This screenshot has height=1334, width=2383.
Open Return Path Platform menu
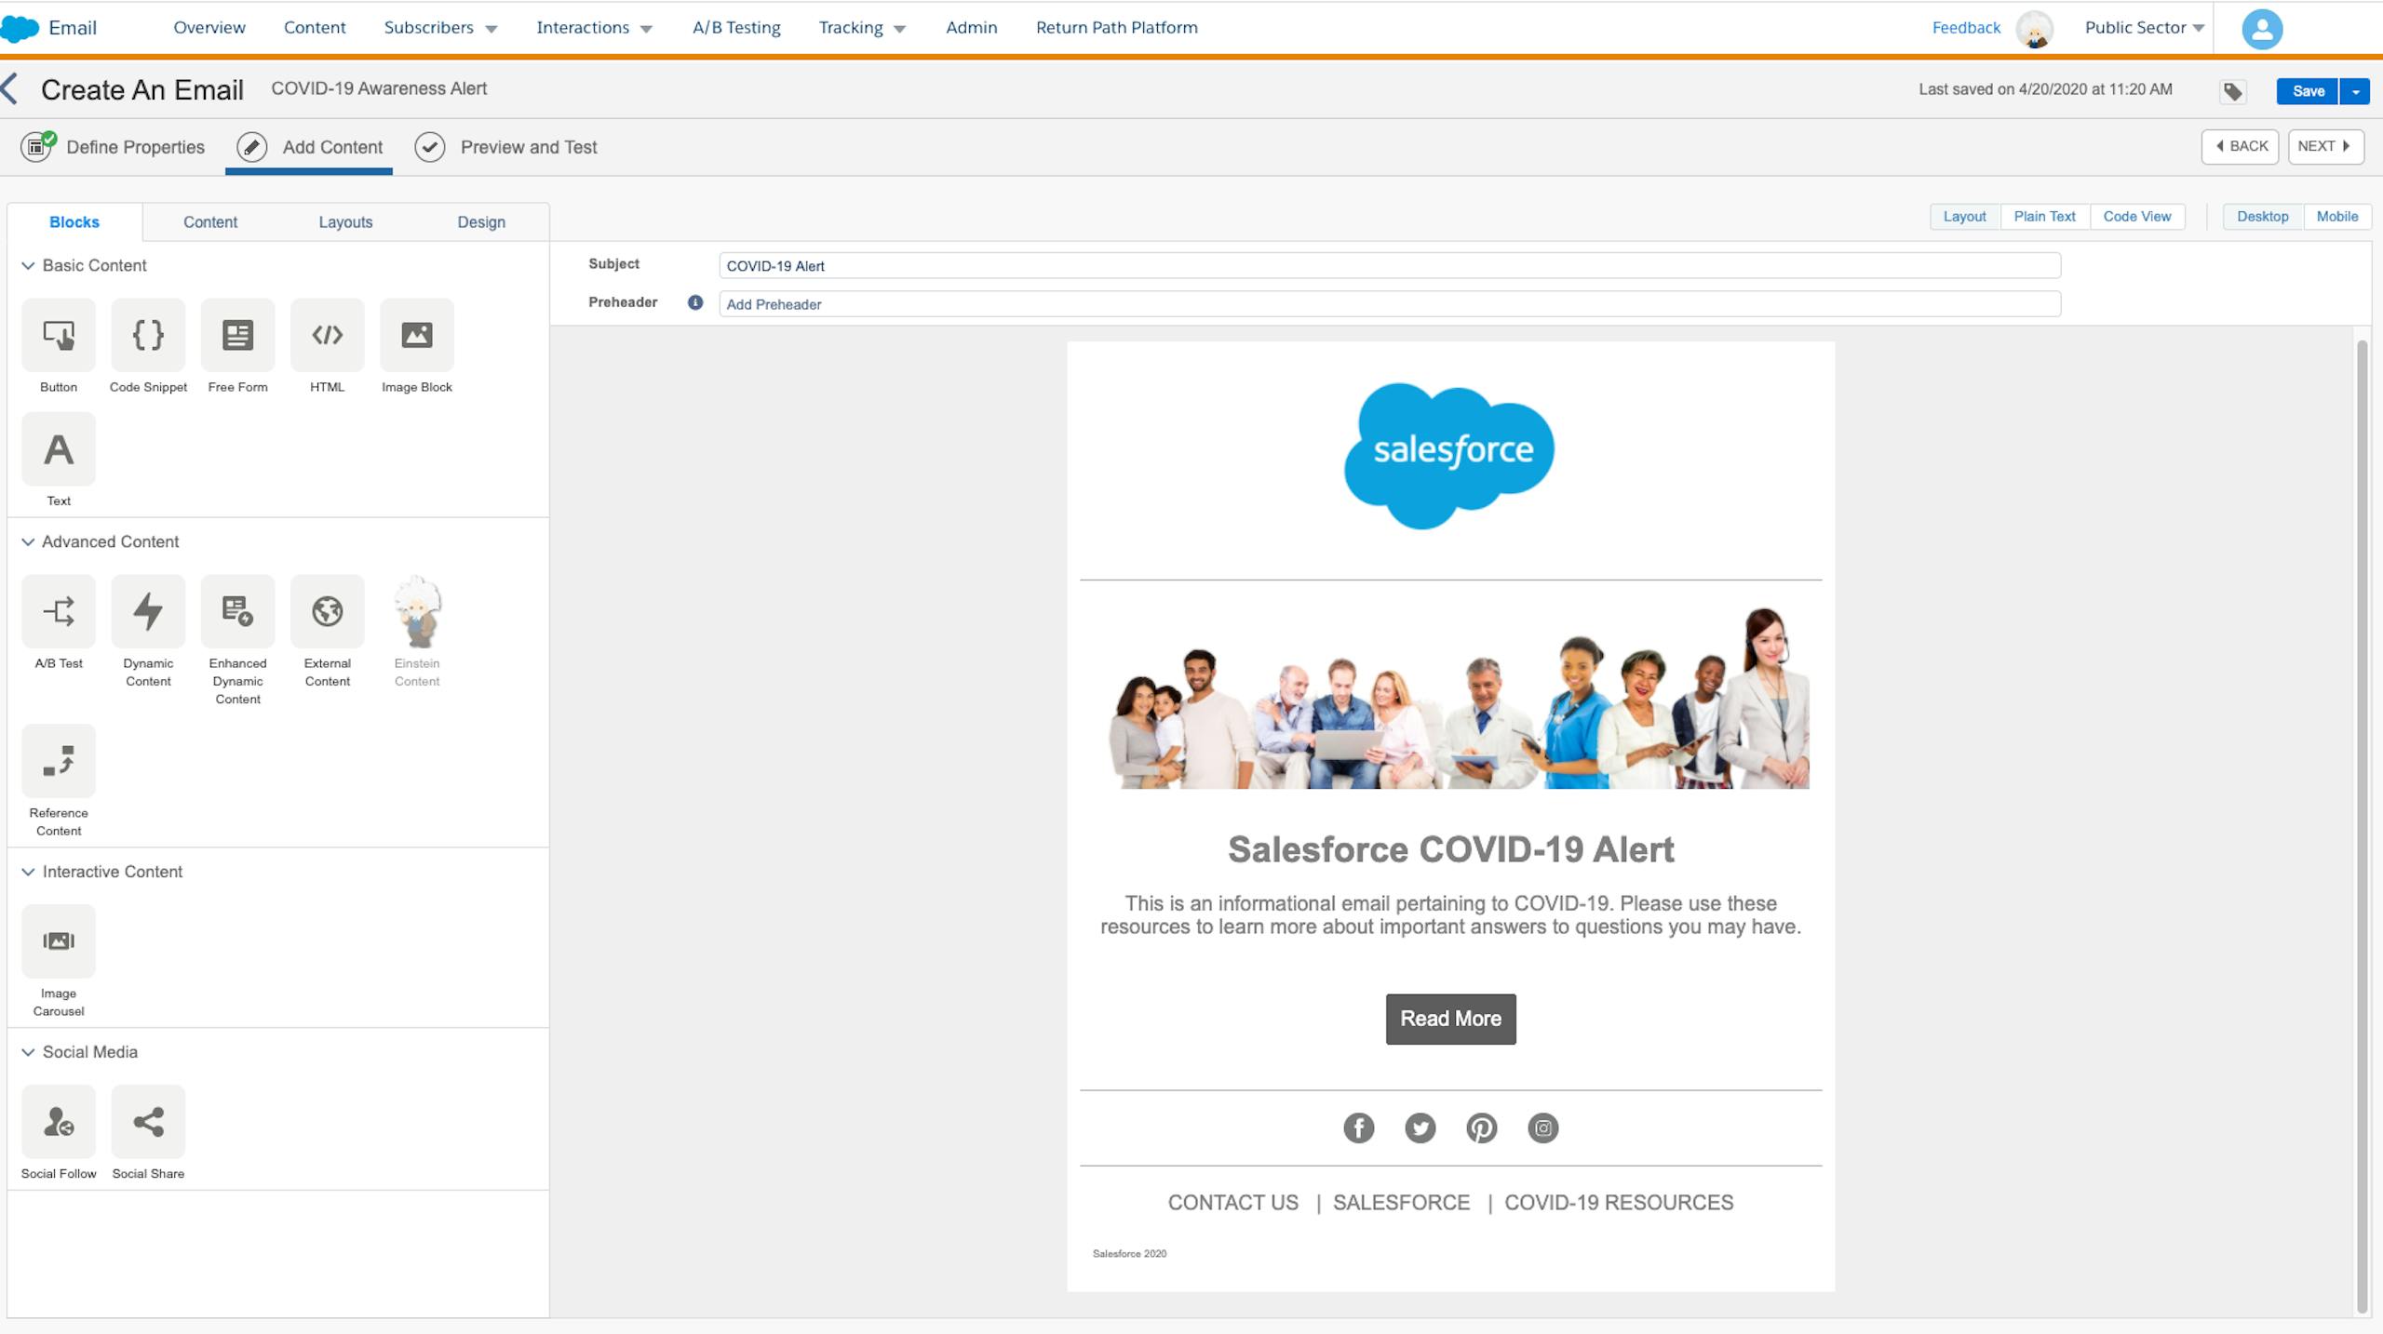(1117, 28)
